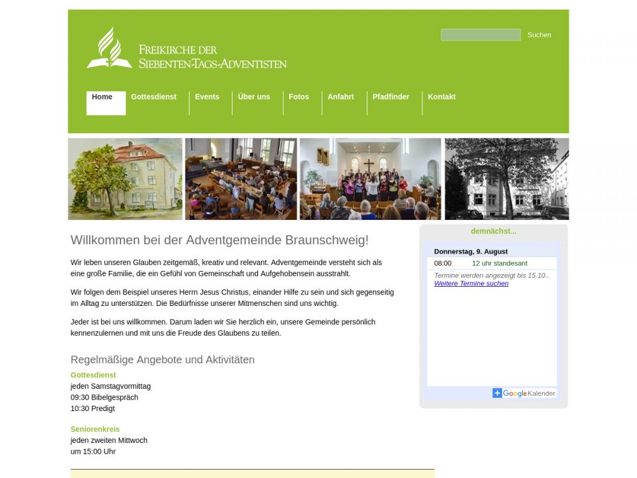Open the 12 uhr standesant event
Screen dimensions: 637x478
(499, 263)
